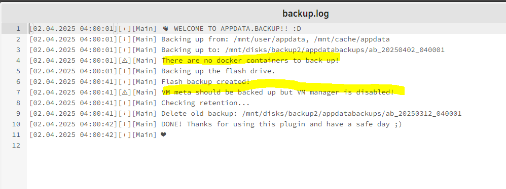Screen dimensions: 506x189
Task: Click the info icon on line 9
Action: click(x=125, y=114)
